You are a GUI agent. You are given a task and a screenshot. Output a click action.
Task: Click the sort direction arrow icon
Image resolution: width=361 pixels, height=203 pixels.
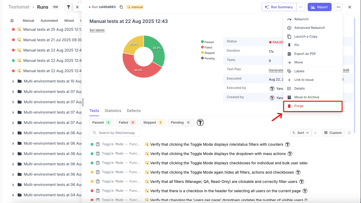[316, 133]
